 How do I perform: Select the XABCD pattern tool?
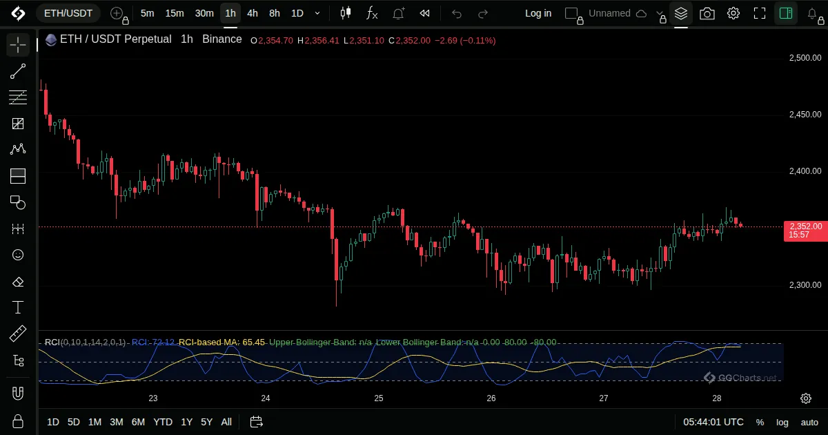click(x=18, y=149)
